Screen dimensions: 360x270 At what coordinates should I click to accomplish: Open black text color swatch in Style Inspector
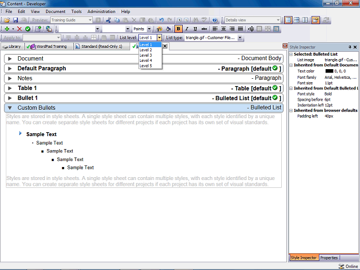pyautogui.click(x=329, y=71)
